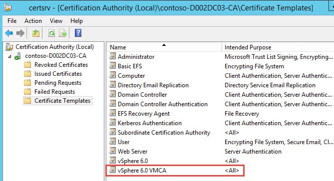This screenshot has height=181, width=334.
Task: Sort the list by the Name column header
Action: point(164,47)
